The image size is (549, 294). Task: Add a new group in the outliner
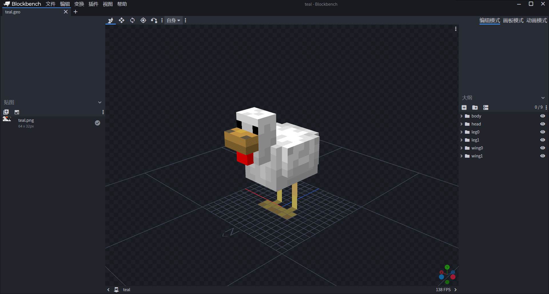pyautogui.click(x=475, y=108)
